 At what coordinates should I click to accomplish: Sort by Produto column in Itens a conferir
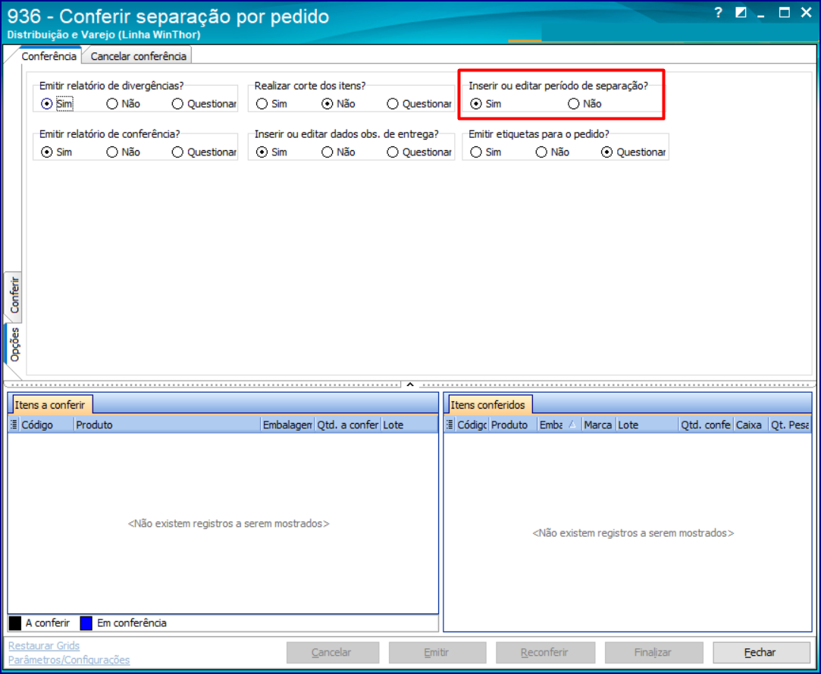pos(168,425)
